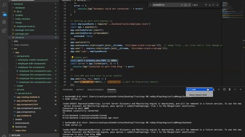Open the '1: node' terminal dropdown
The width and height of the screenshot is (245, 137).
coord(199,89)
